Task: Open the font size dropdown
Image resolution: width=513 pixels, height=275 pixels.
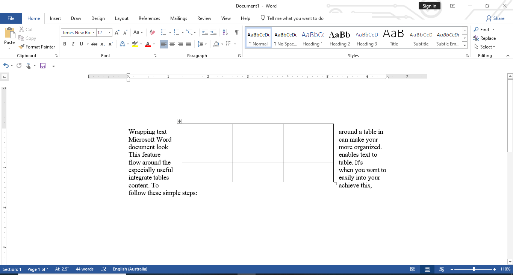Action: [x=109, y=32]
